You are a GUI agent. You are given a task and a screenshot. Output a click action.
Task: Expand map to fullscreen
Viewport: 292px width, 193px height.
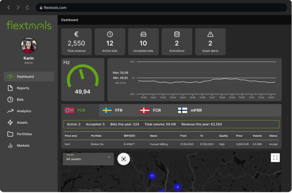click(275, 158)
